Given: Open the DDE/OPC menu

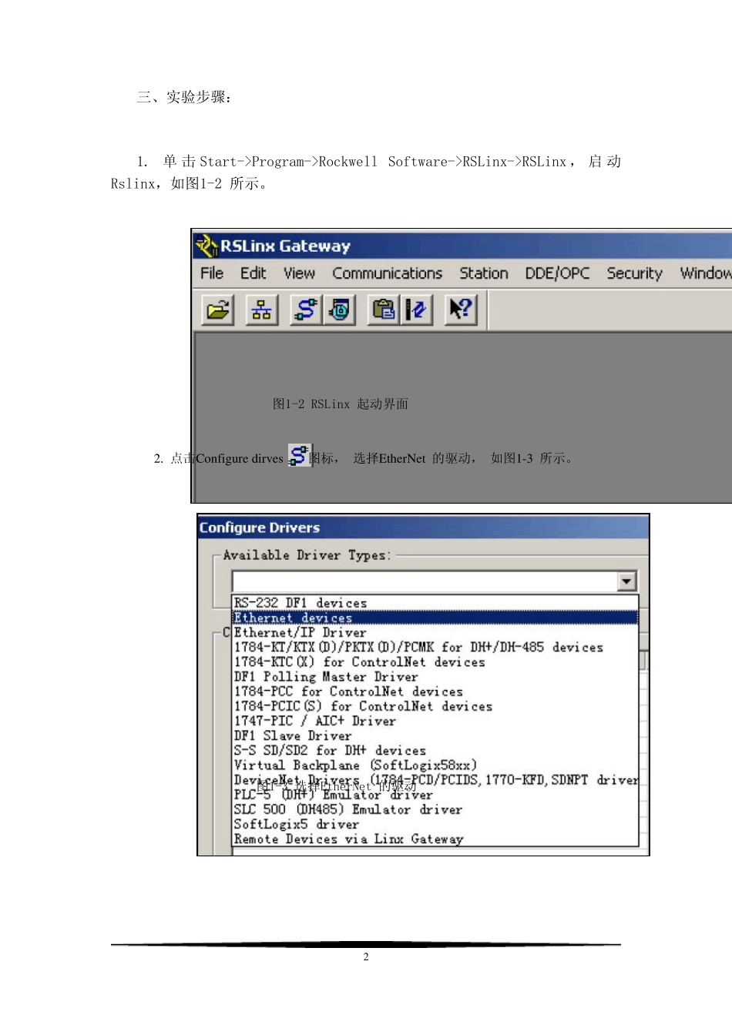Looking at the screenshot, I should [x=557, y=273].
